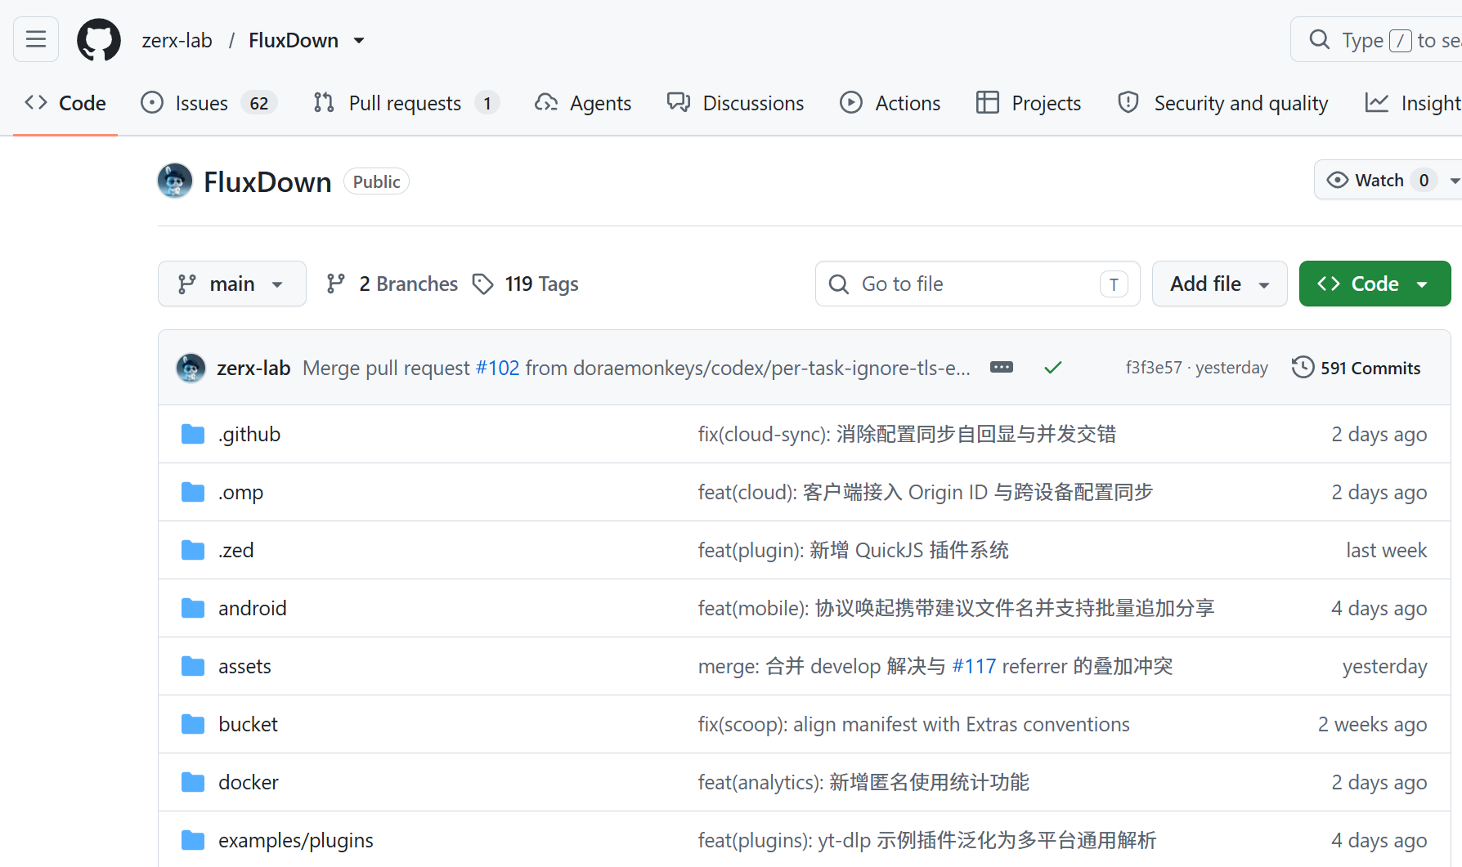The image size is (1462, 867).
Task: Expand the Add file dropdown
Action: coord(1219,284)
